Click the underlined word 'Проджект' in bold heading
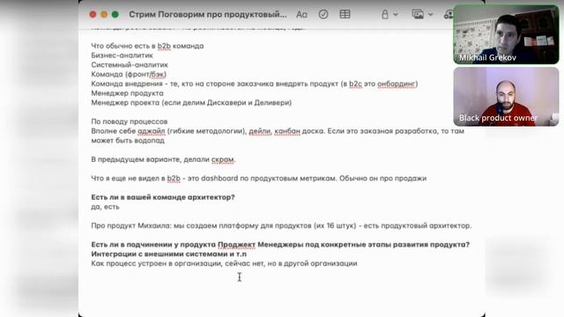The height and width of the screenshot is (317, 564). (x=236, y=245)
